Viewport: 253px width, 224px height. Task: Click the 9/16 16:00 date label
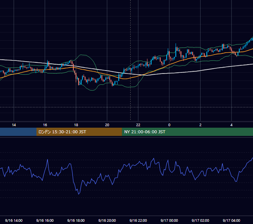(45, 220)
